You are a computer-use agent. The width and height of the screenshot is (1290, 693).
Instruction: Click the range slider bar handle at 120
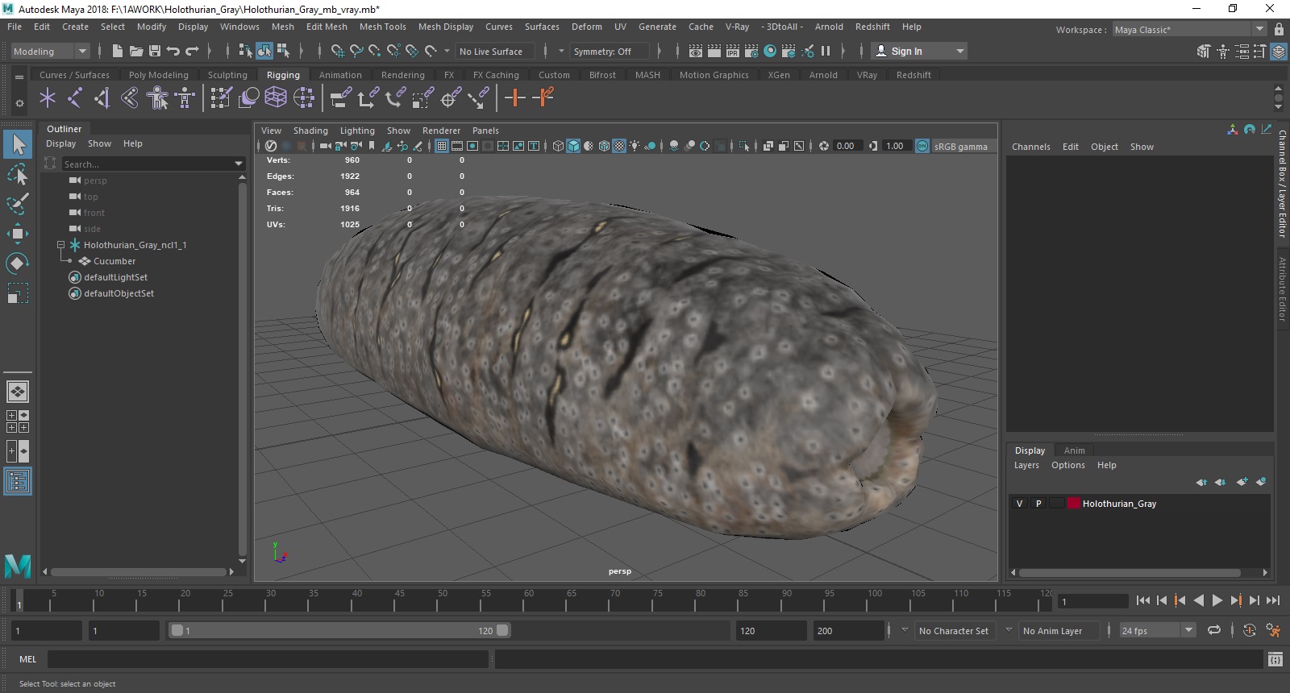(x=502, y=630)
